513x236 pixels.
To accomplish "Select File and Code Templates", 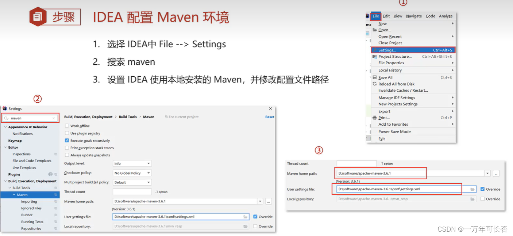I will (x=32, y=161).
